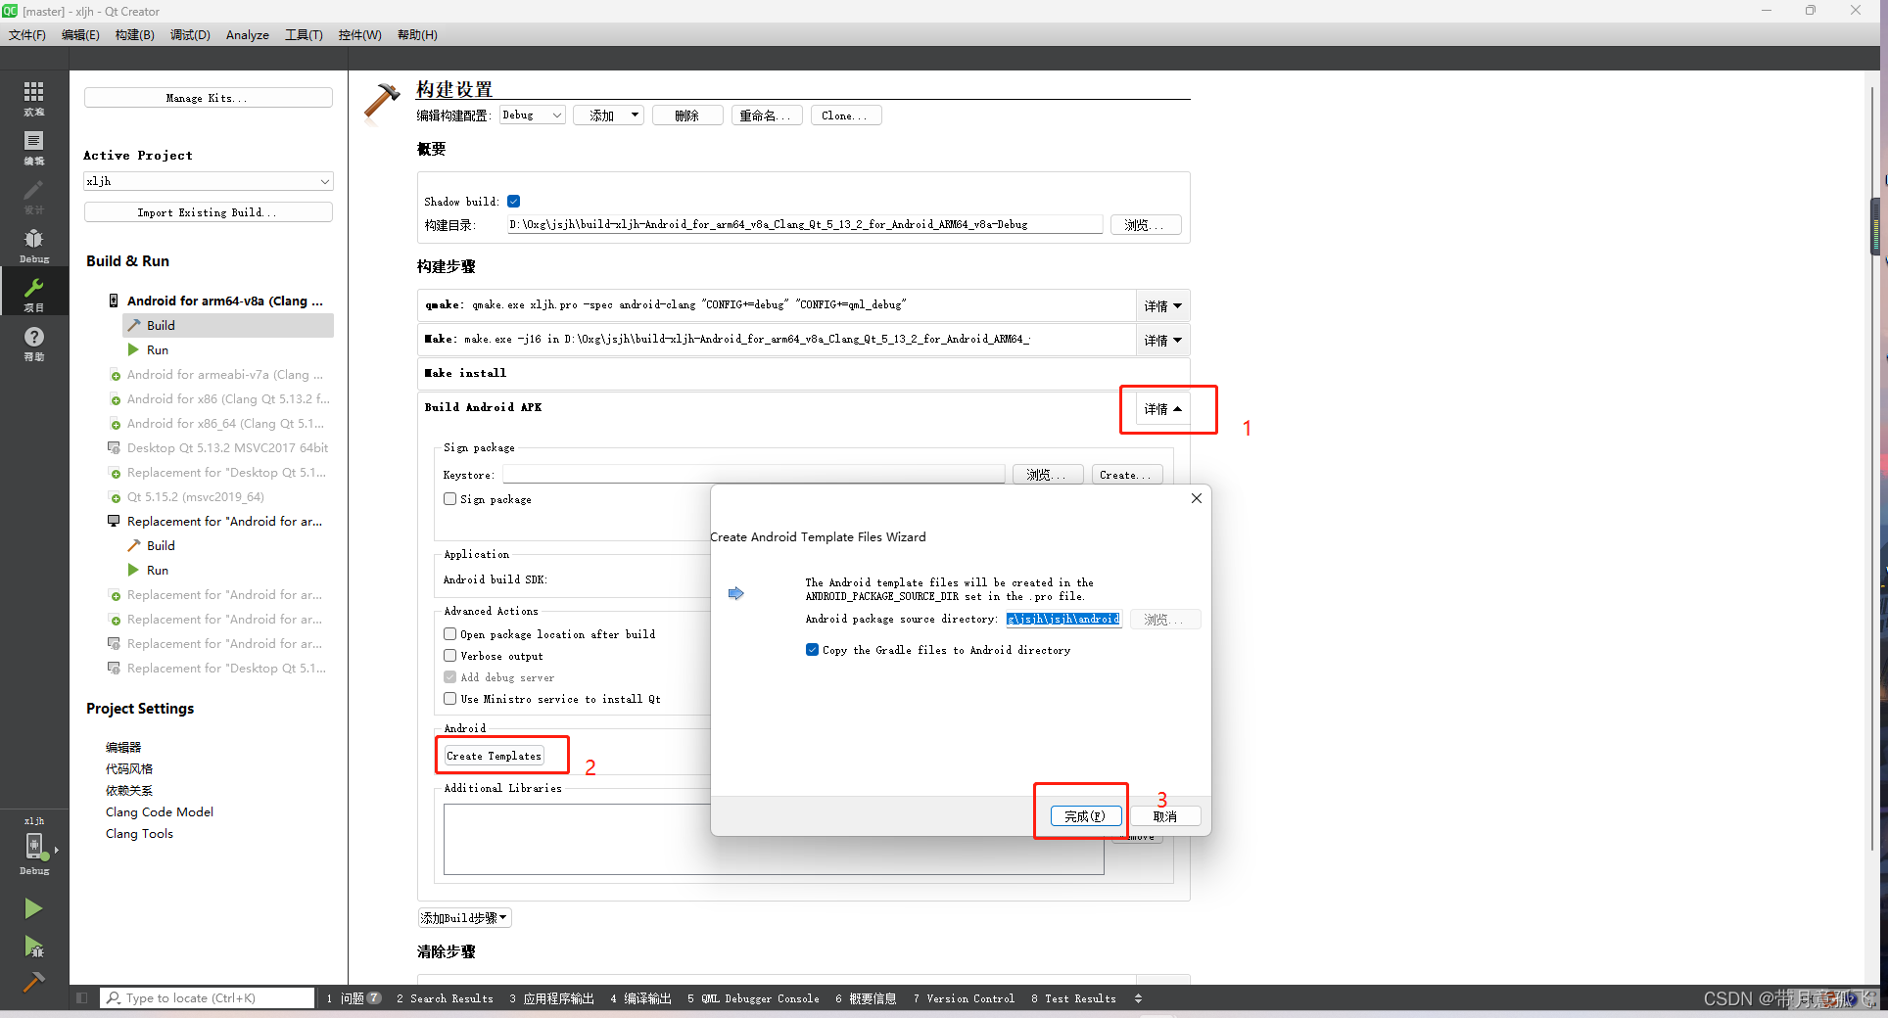Click the icon beside Desktop Qt 5.13.2 MSVC2017

(x=114, y=447)
